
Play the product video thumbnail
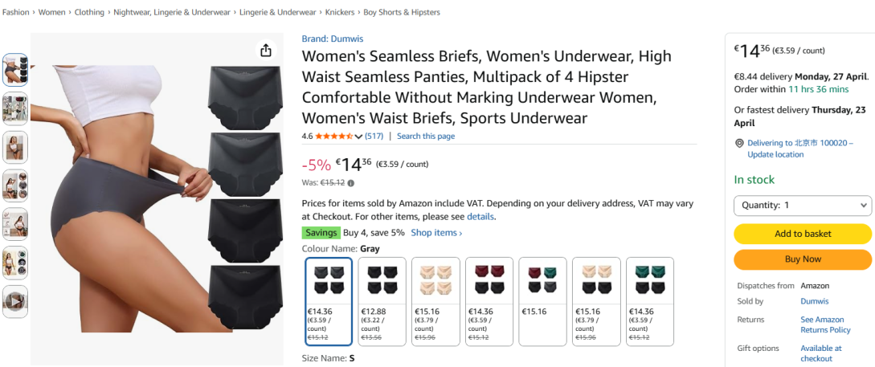point(15,301)
